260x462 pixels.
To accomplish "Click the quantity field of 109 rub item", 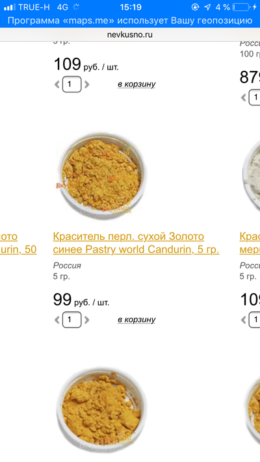I will click(x=71, y=84).
